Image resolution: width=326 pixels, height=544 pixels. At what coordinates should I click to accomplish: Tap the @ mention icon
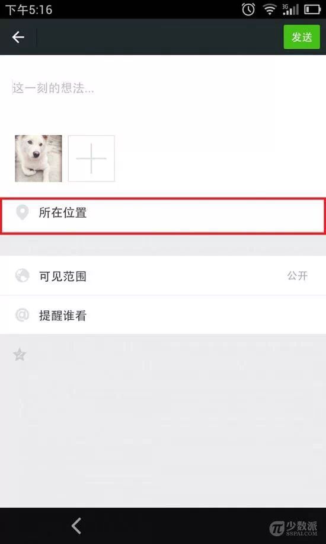pyautogui.click(x=22, y=315)
